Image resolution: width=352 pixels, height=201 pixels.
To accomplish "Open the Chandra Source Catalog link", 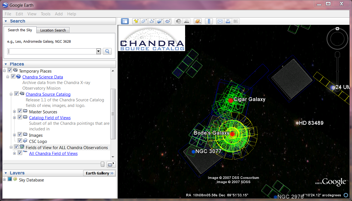I will coord(48,94).
